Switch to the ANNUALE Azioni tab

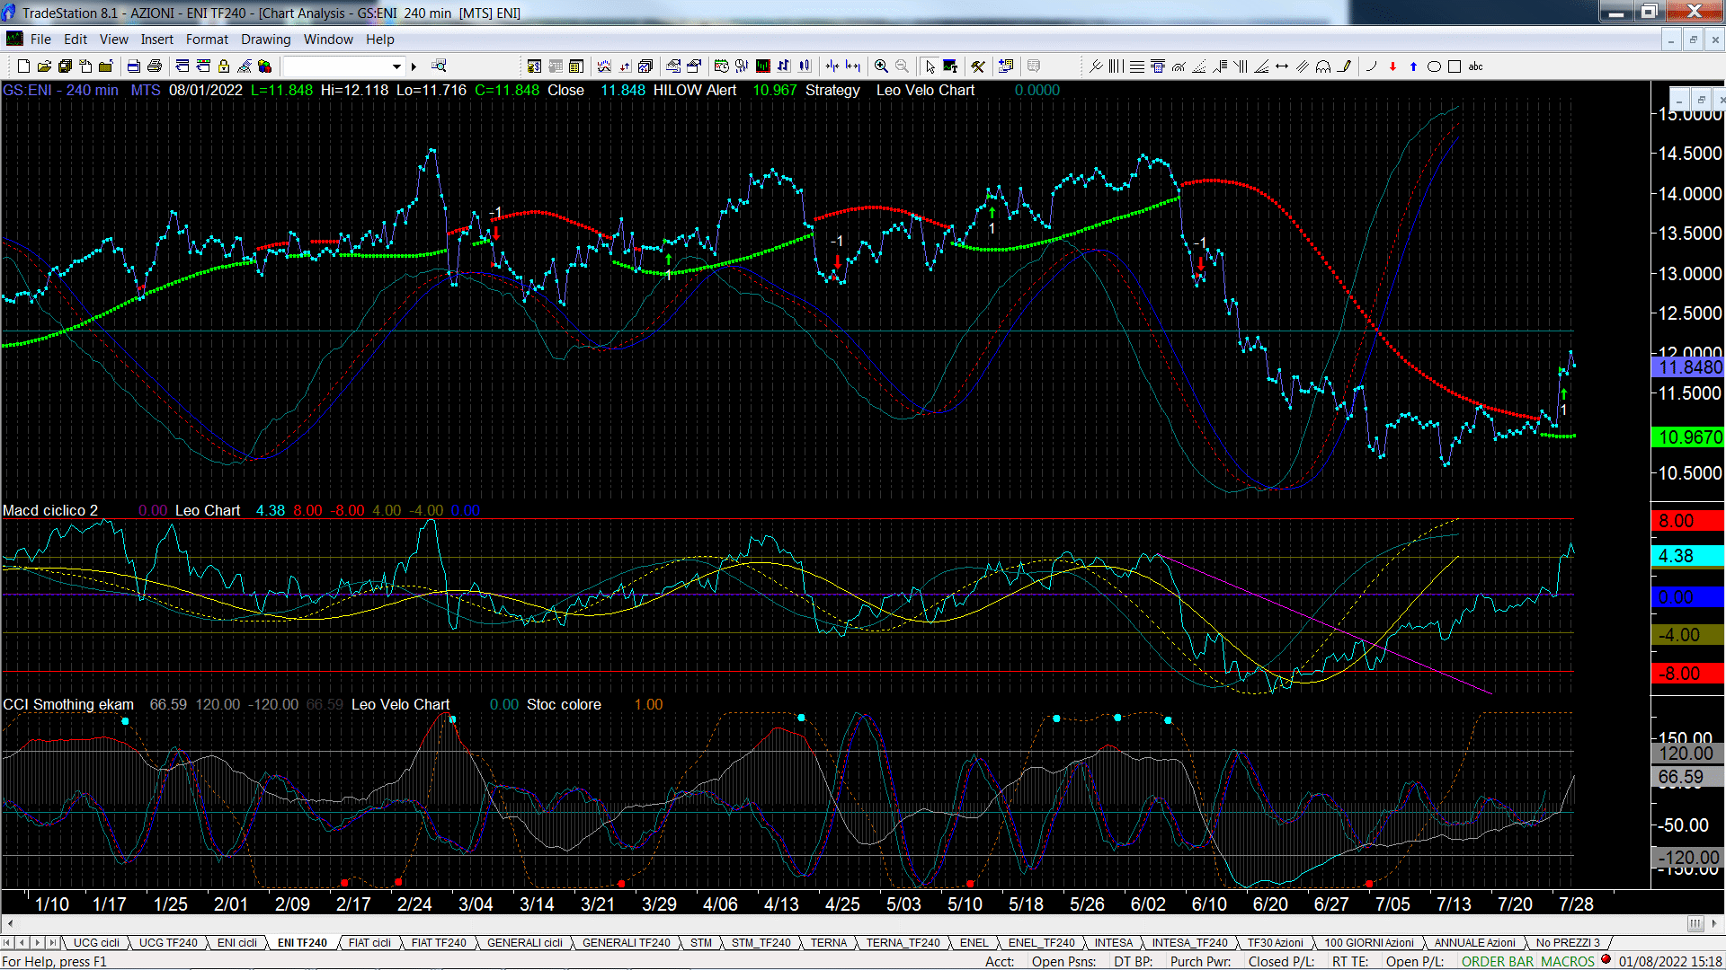tap(1474, 943)
